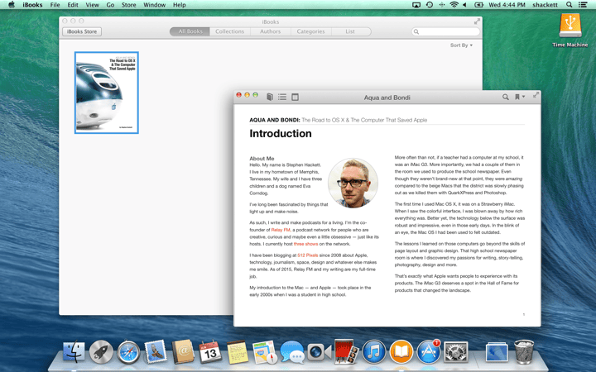Screen dimensions: 596x372
Task: Open the Edit menu
Action: pyautogui.click(x=73, y=5)
